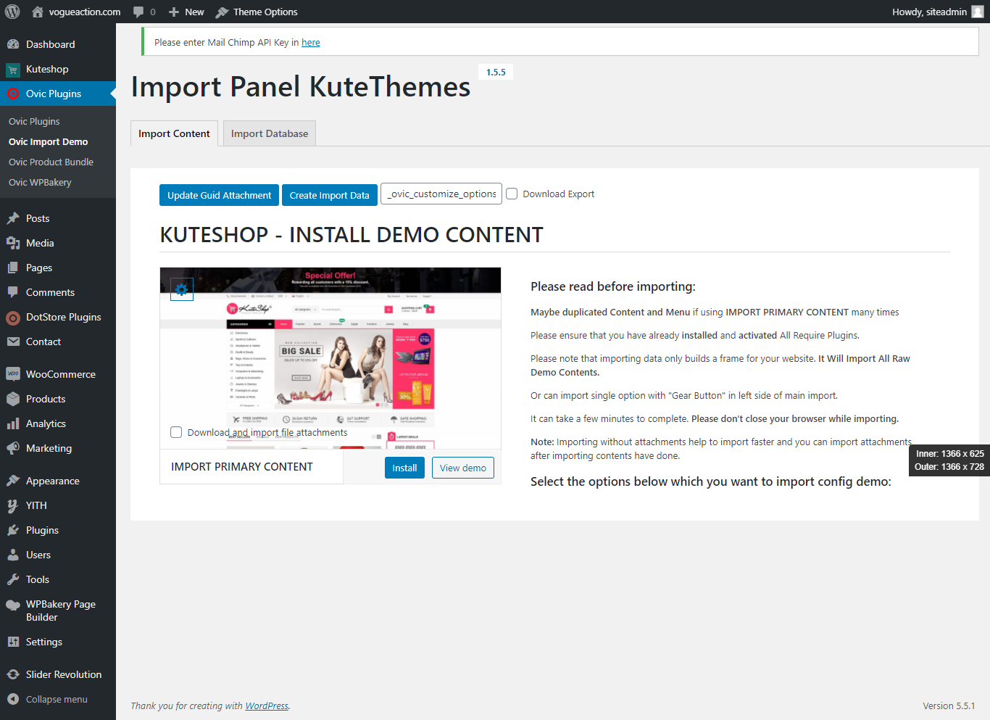Open the vogueaction.com site home icon
The width and height of the screenshot is (990, 720).
pyautogui.click(x=38, y=12)
